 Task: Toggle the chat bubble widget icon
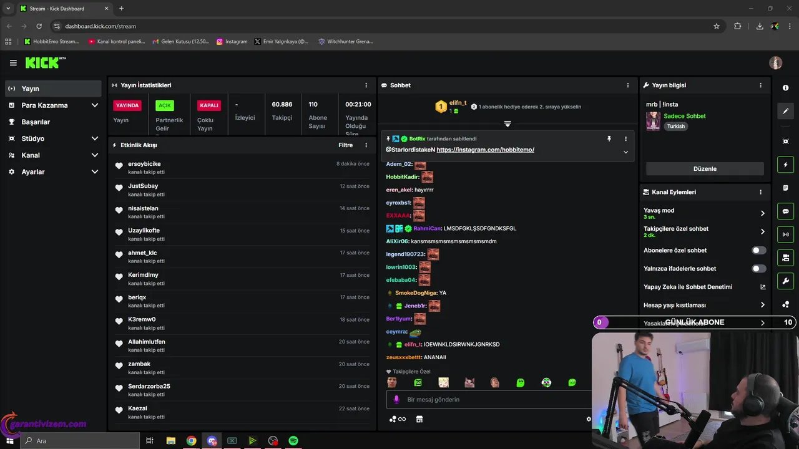pos(785,211)
